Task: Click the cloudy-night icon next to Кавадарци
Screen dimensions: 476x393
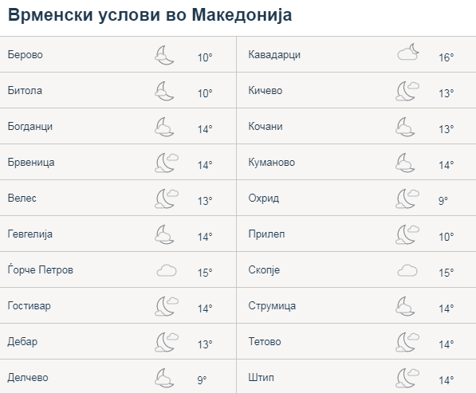Action: pos(408,52)
